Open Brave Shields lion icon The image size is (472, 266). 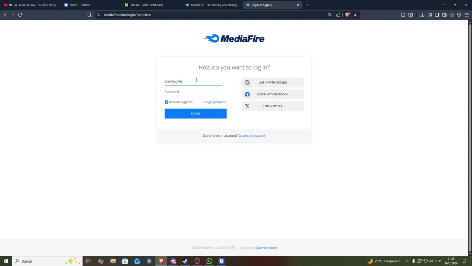[x=347, y=15]
